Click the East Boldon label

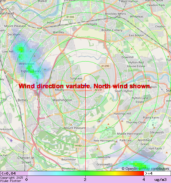pos(136,35)
